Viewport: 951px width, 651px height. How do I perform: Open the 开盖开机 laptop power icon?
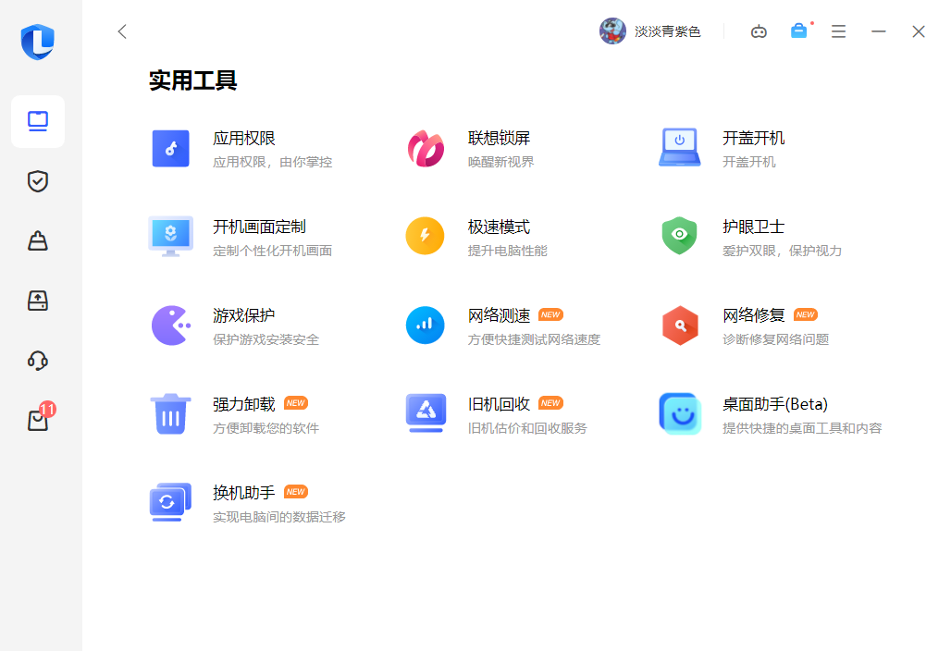click(680, 147)
